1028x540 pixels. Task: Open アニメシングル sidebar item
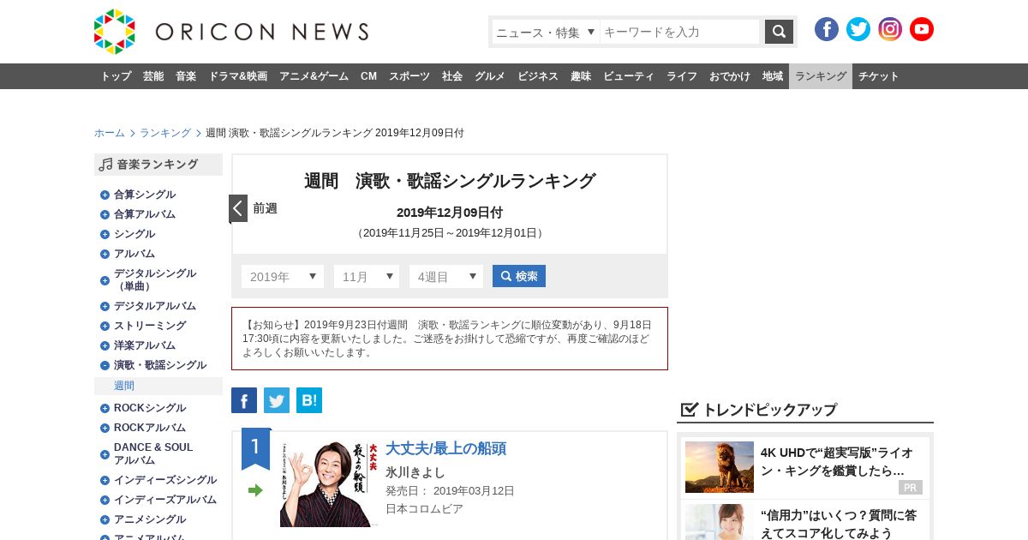click(150, 519)
